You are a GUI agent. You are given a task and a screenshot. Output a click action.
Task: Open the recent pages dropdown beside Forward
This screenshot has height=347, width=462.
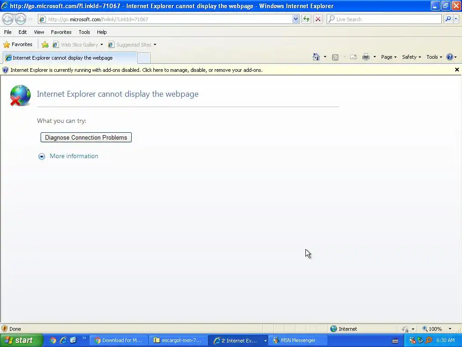(31, 19)
